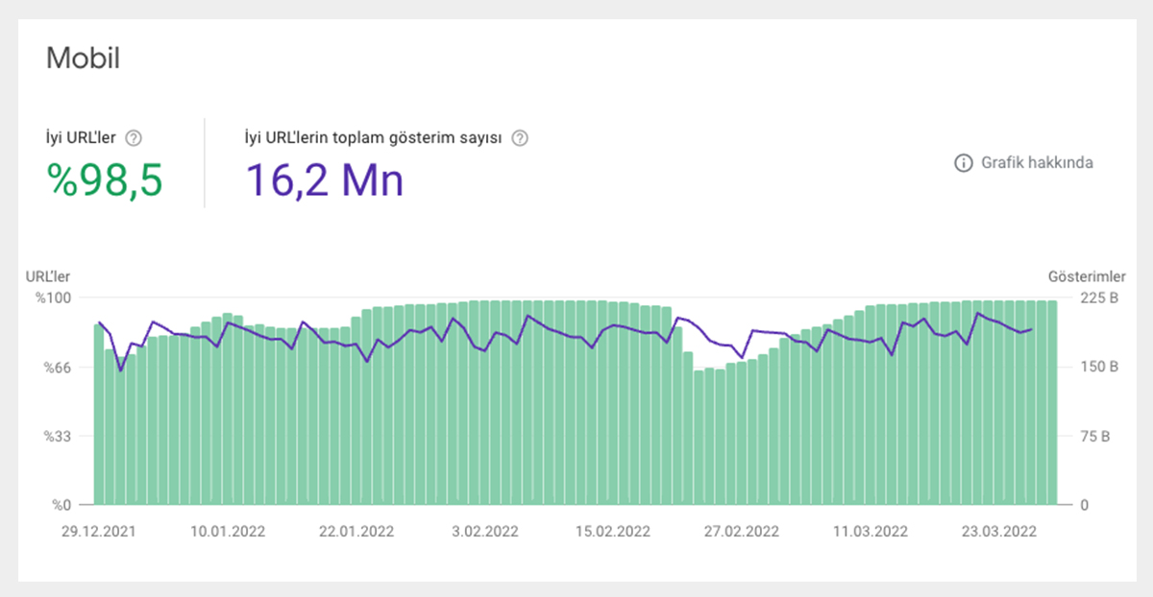Click the İyi URL'ler metric label

[81, 138]
